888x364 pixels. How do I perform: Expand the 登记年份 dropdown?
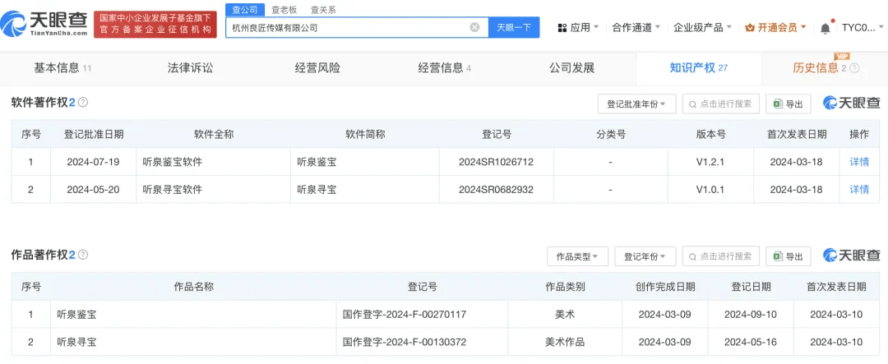pos(645,256)
